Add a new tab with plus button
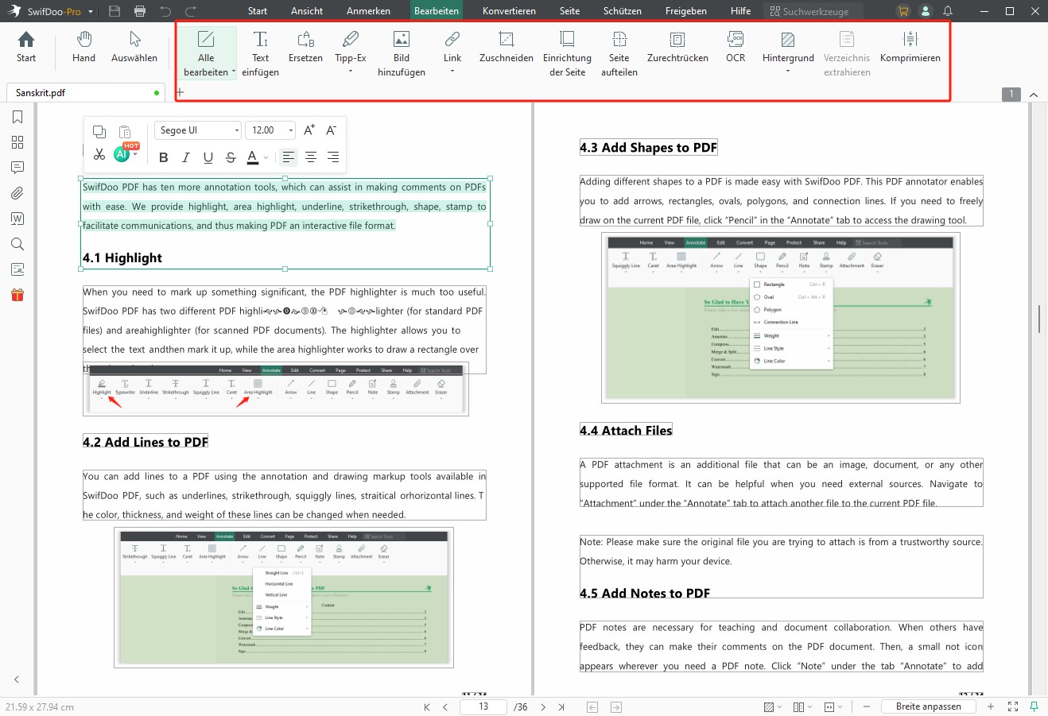Image resolution: width=1048 pixels, height=716 pixels. 180,92
